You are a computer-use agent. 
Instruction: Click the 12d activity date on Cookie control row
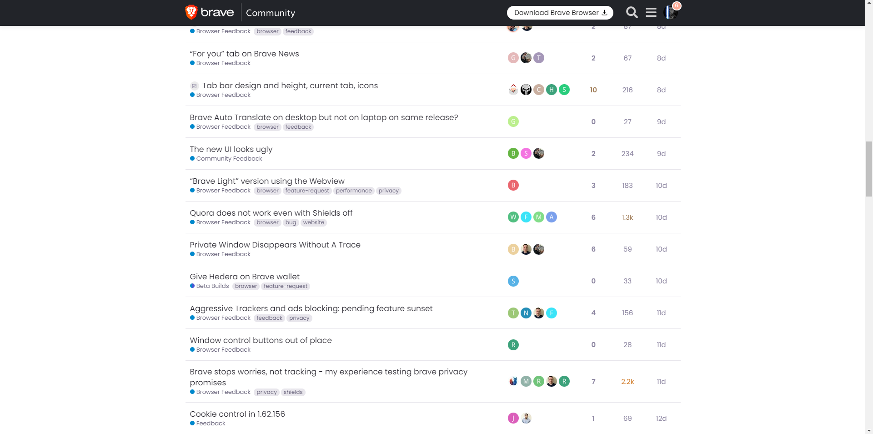(661, 419)
